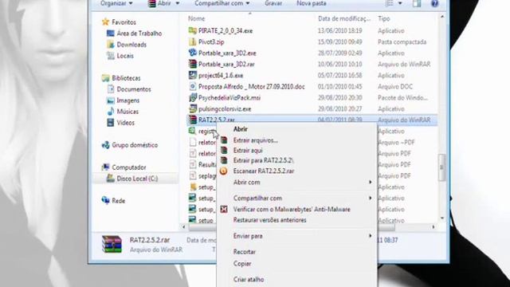Choose Copiar in context menu
510x287 pixels.
click(242, 264)
